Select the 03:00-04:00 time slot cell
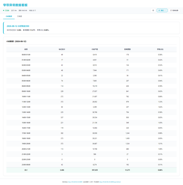 (26, 70)
